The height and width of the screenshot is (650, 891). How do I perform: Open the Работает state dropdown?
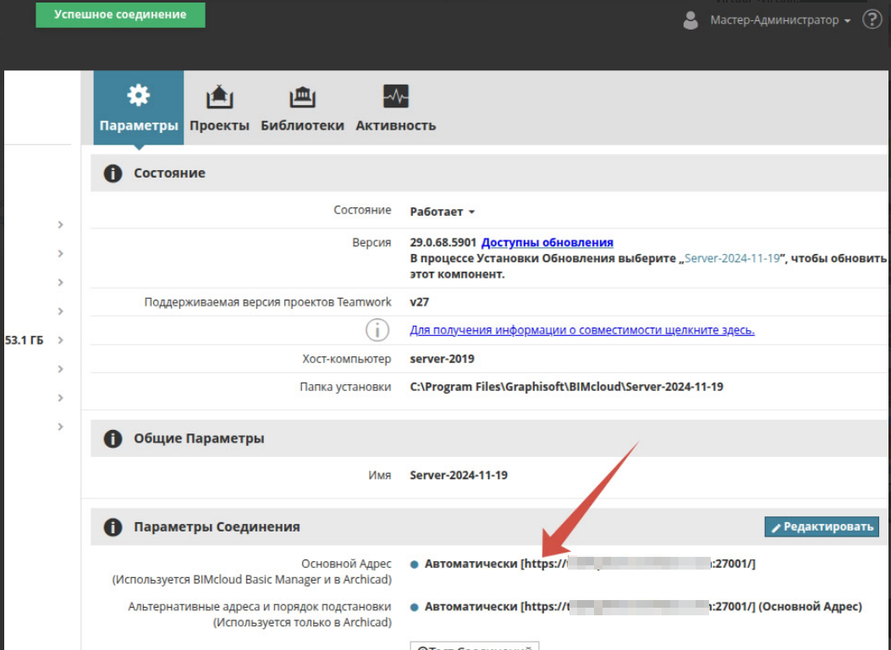(443, 212)
